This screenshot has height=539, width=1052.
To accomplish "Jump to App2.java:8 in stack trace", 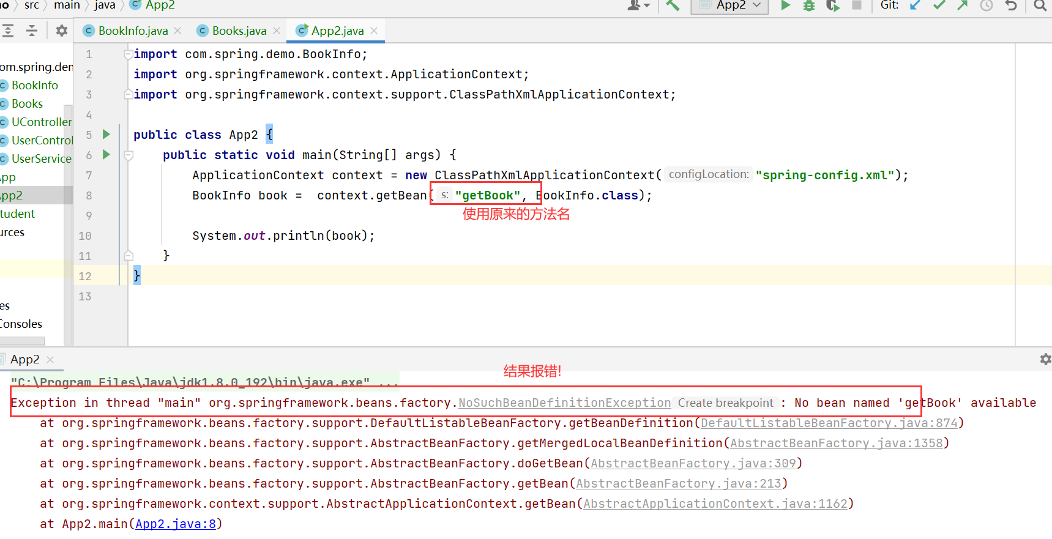I will click(x=176, y=524).
